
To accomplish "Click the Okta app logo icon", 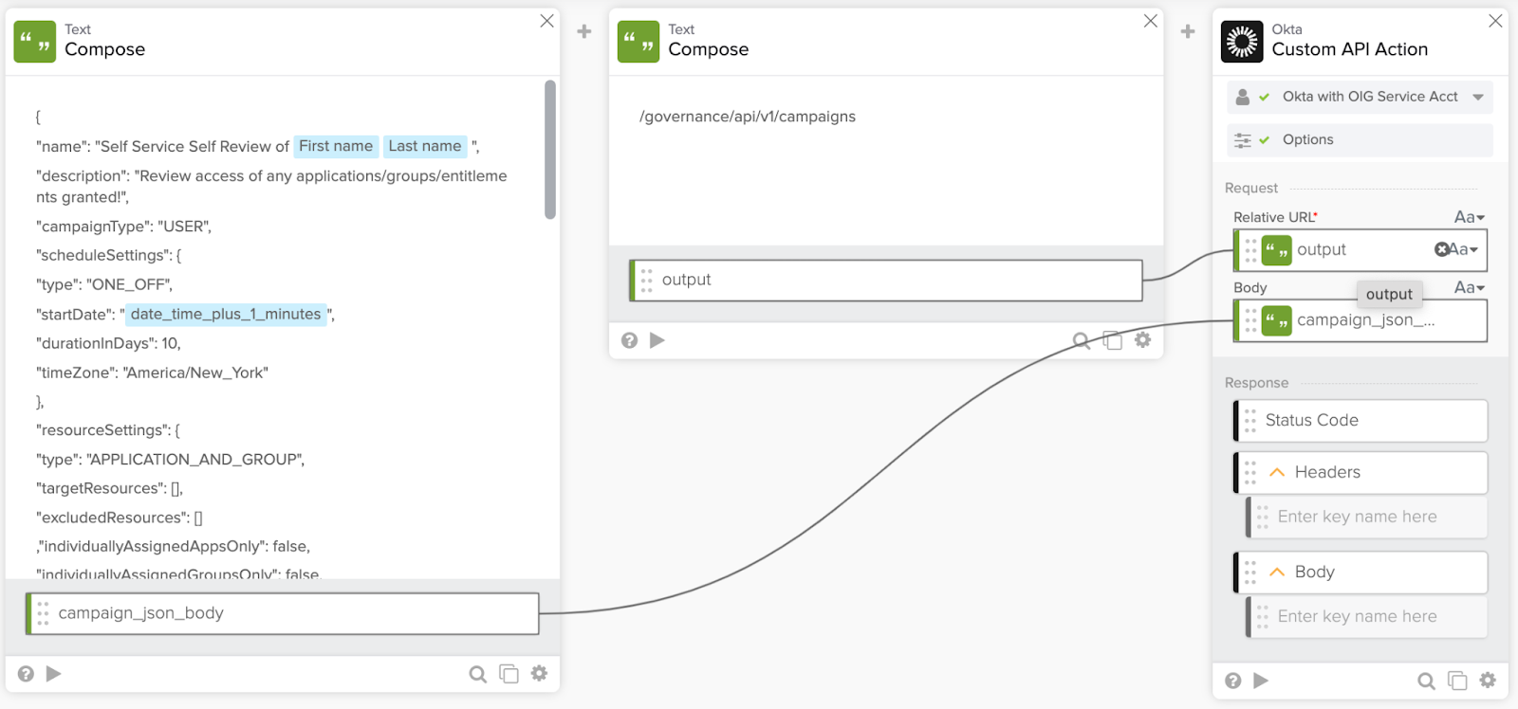I will click(x=1242, y=42).
